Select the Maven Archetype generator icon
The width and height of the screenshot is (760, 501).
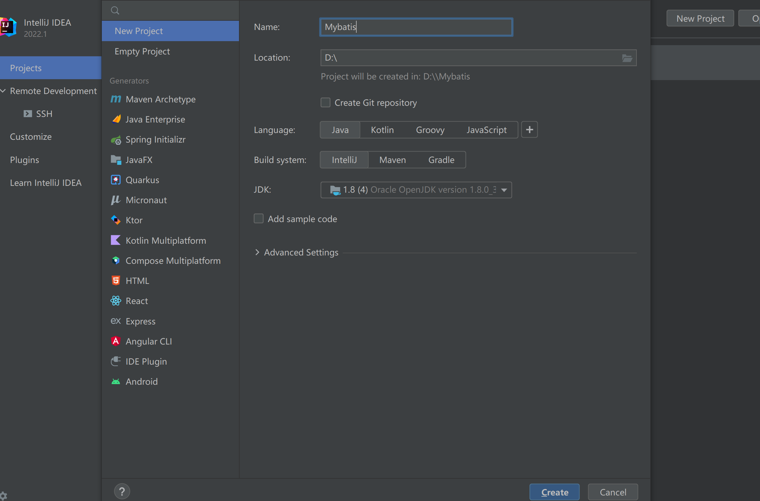115,99
